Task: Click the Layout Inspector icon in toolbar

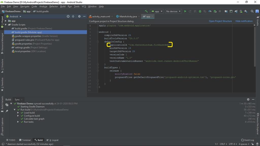Action: pyautogui.click(x=231, y=11)
